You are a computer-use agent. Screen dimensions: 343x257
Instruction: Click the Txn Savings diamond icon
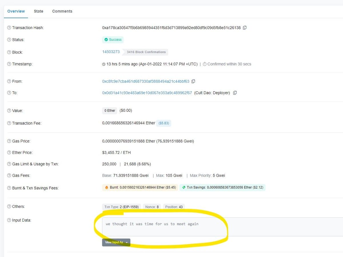click(184, 188)
